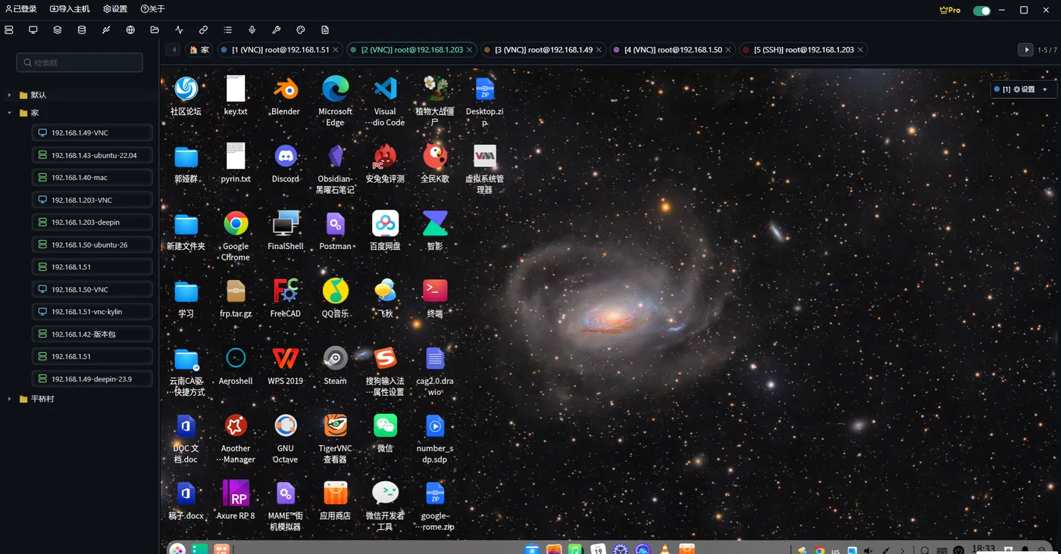Click the microphone toolbar icon
This screenshot has width=1061, height=554.
pos(252,30)
